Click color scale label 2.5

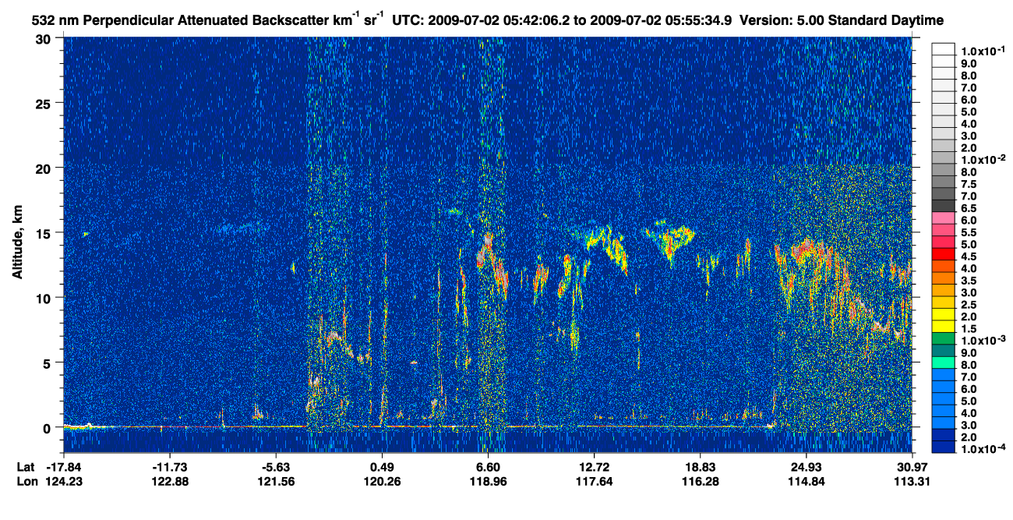pyautogui.click(x=969, y=305)
